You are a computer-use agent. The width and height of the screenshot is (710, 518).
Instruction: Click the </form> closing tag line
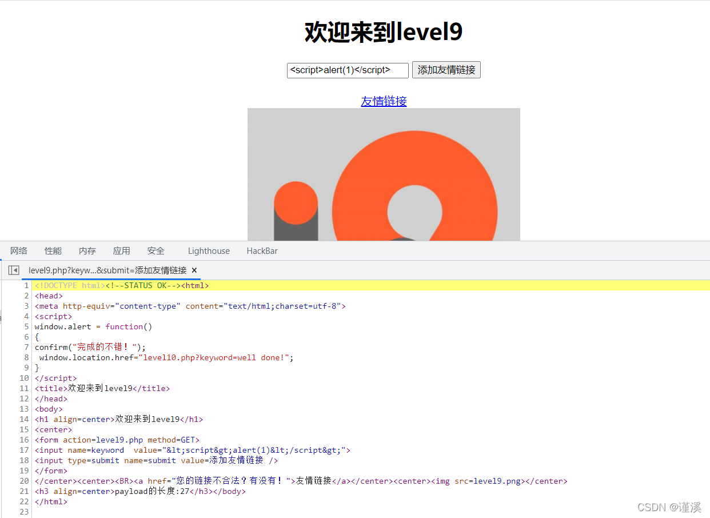[51, 471]
